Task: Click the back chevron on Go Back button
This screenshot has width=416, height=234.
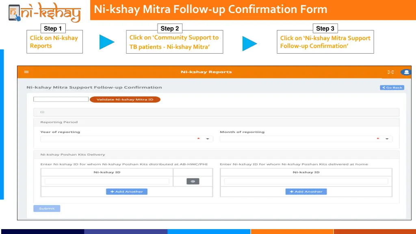Action: point(384,87)
